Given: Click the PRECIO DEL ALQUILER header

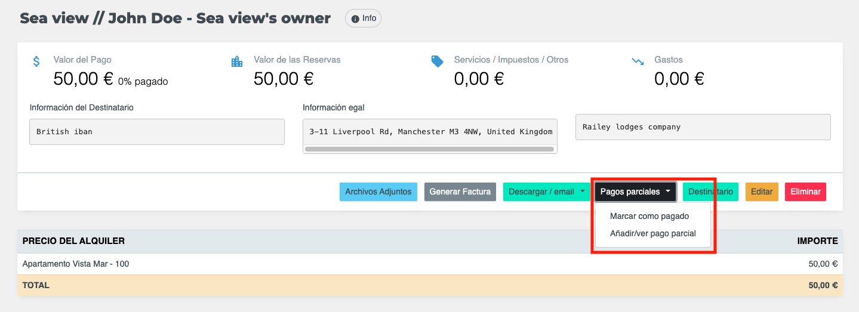Looking at the screenshot, I should [73, 241].
